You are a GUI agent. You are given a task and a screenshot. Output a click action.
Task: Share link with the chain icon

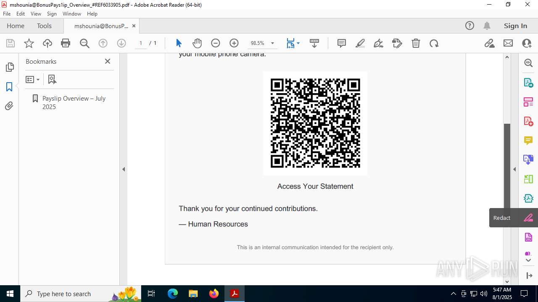489,43
